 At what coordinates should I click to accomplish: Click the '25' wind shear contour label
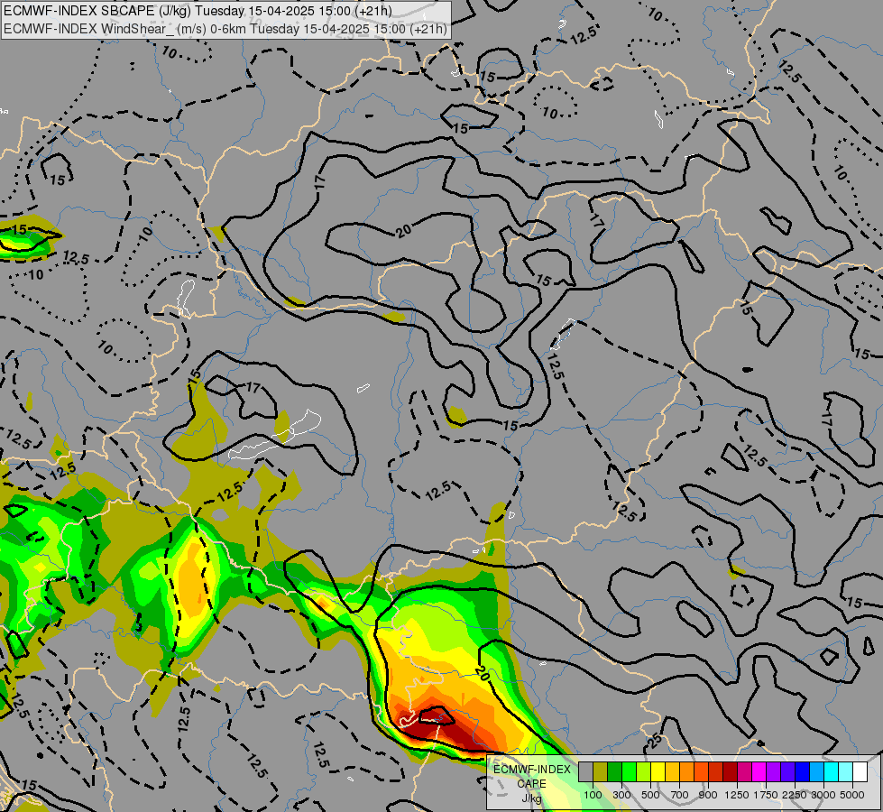pyautogui.click(x=654, y=741)
